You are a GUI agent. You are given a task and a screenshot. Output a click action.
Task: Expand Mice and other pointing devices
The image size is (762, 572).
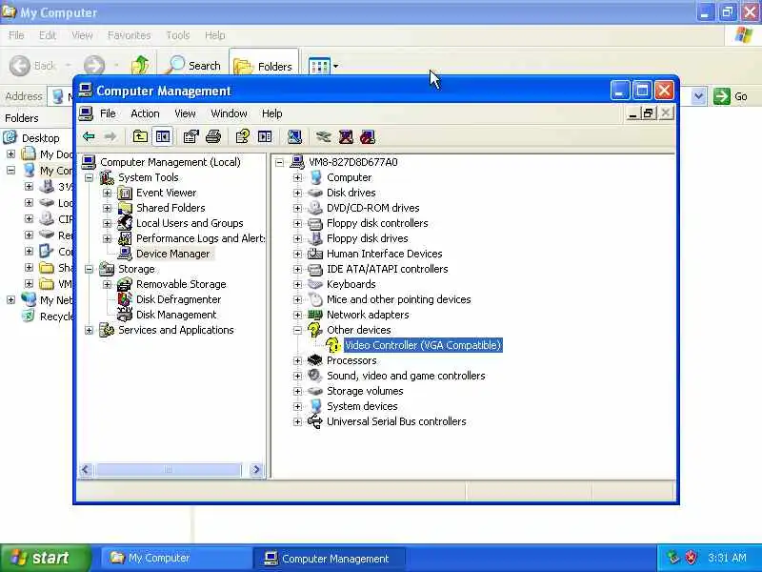[x=297, y=299]
